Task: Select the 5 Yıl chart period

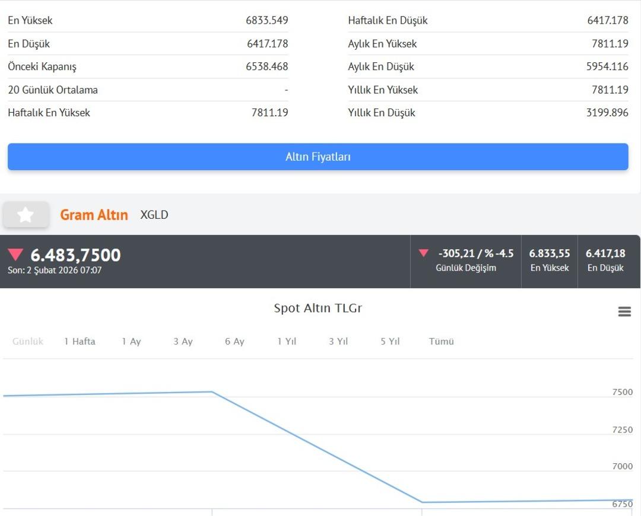Action: (390, 342)
